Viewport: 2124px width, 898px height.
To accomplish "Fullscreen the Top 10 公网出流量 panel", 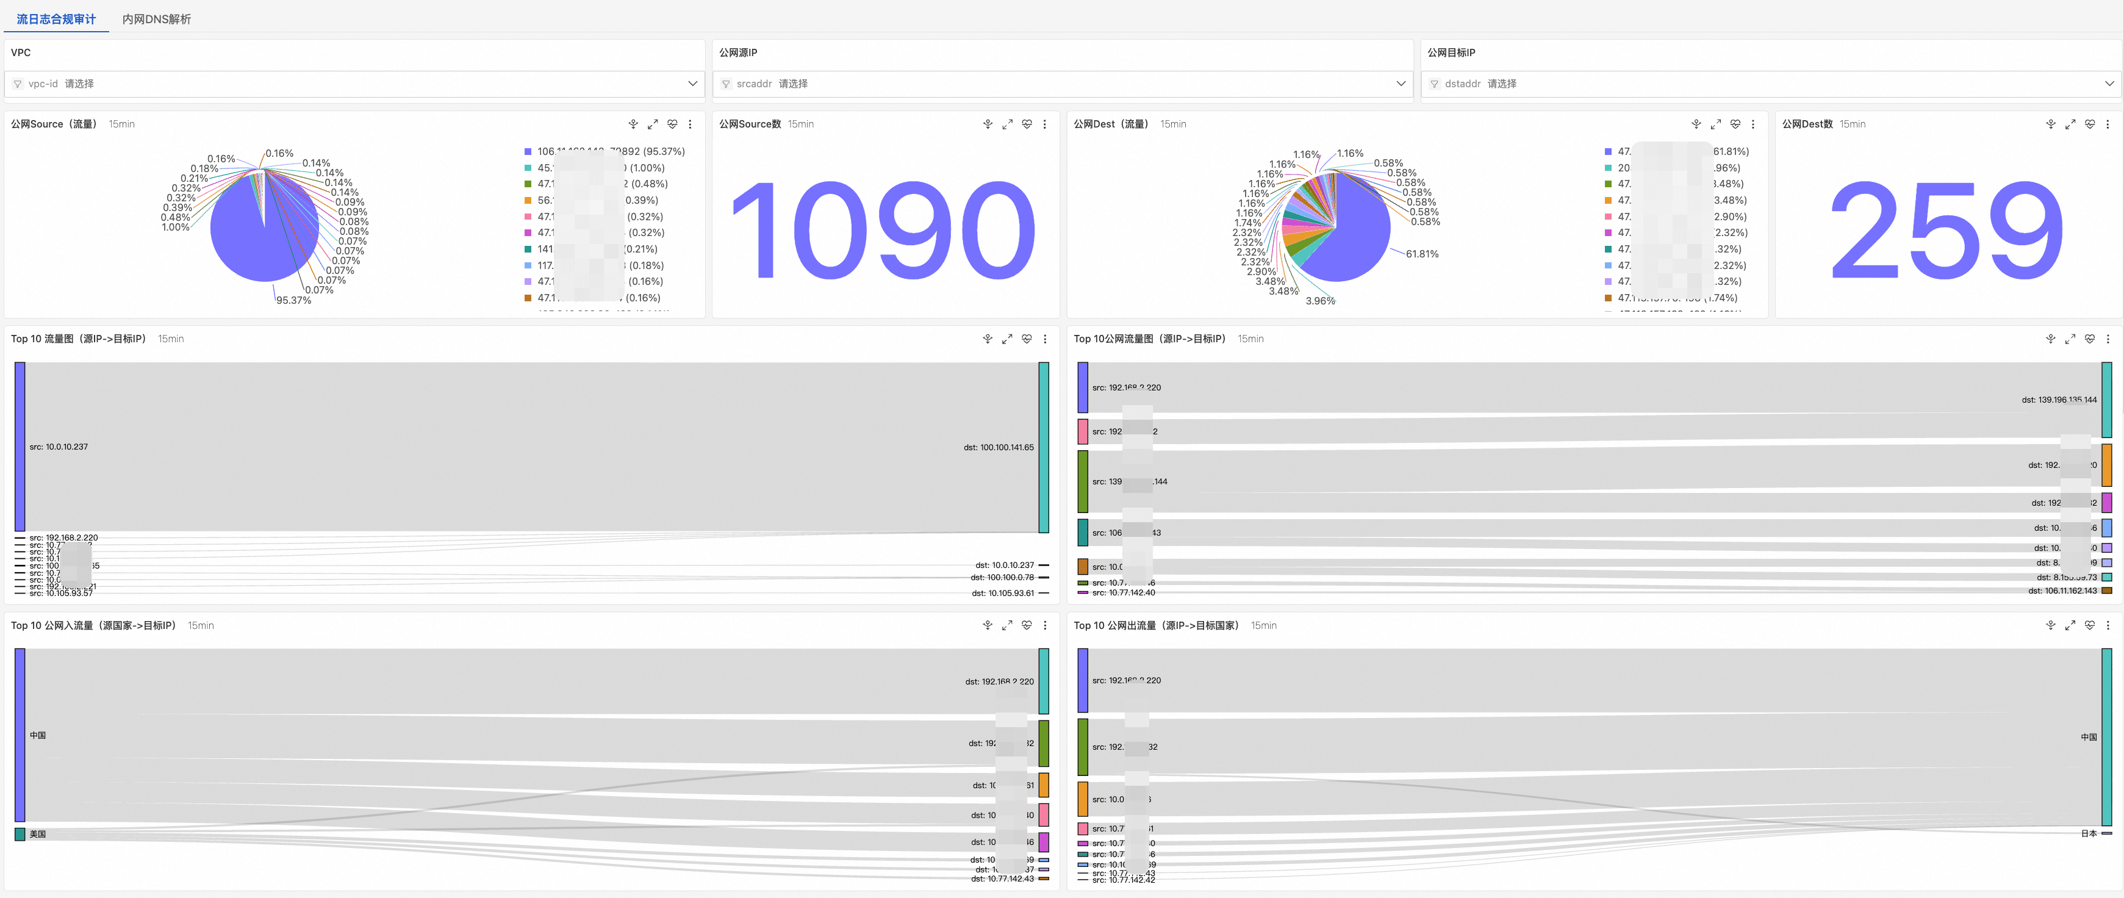I will [x=2070, y=626].
